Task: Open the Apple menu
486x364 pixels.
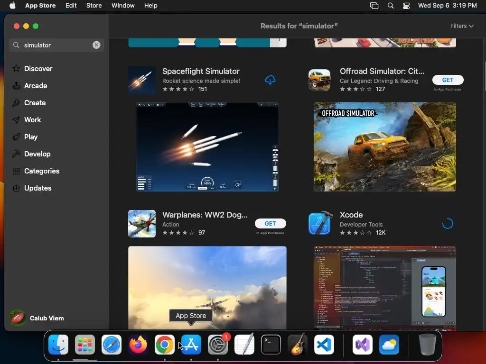Action: coord(12,5)
